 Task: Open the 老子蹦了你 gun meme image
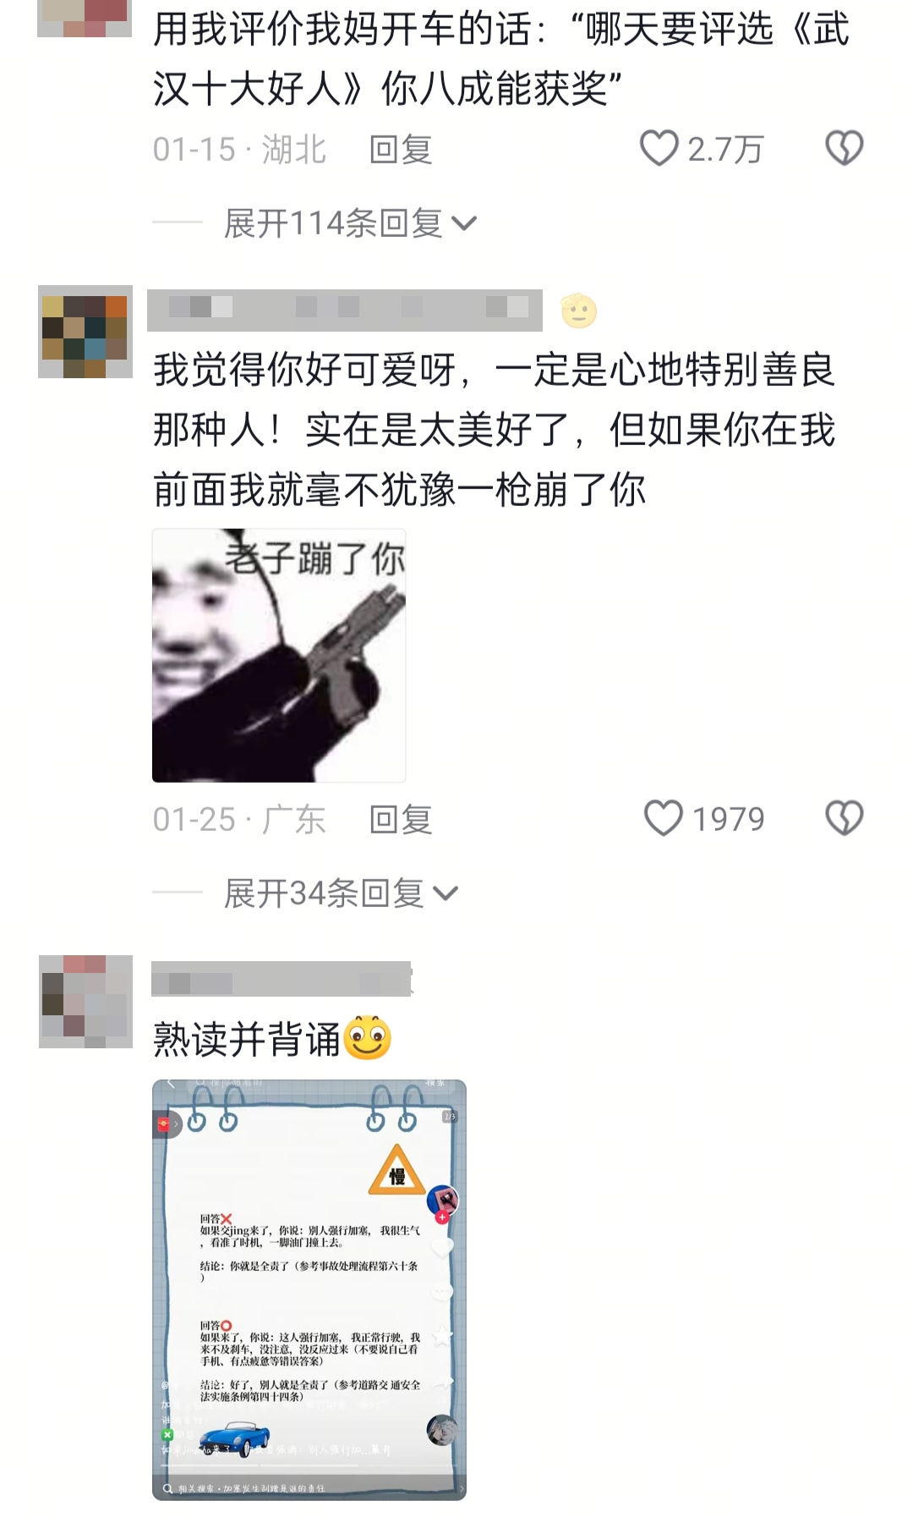[x=279, y=656]
